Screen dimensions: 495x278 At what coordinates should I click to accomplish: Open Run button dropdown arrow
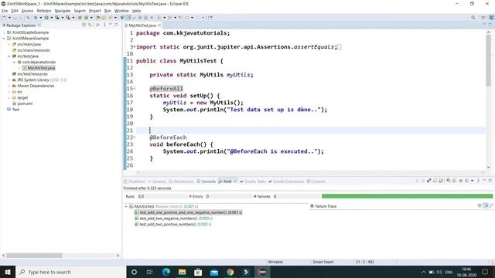52,18
